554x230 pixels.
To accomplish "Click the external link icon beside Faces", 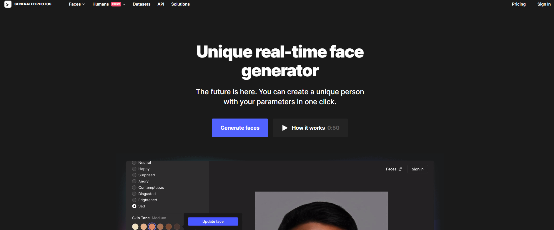I will pyautogui.click(x=400, y=169).
